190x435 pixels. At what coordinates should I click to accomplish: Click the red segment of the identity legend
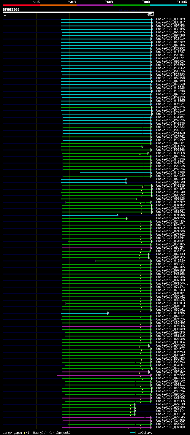(x=21, y=5)
